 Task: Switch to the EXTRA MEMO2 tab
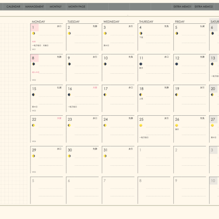click(204, 7)
